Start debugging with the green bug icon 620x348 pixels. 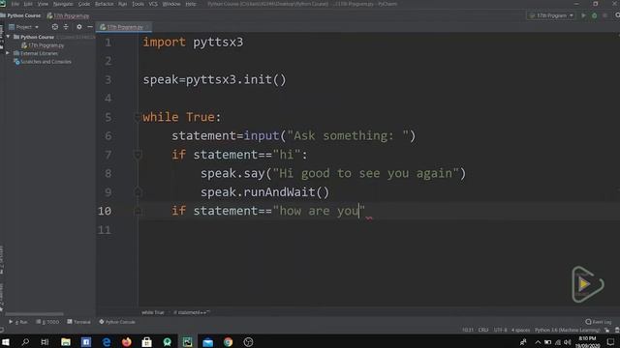[594, 15]
